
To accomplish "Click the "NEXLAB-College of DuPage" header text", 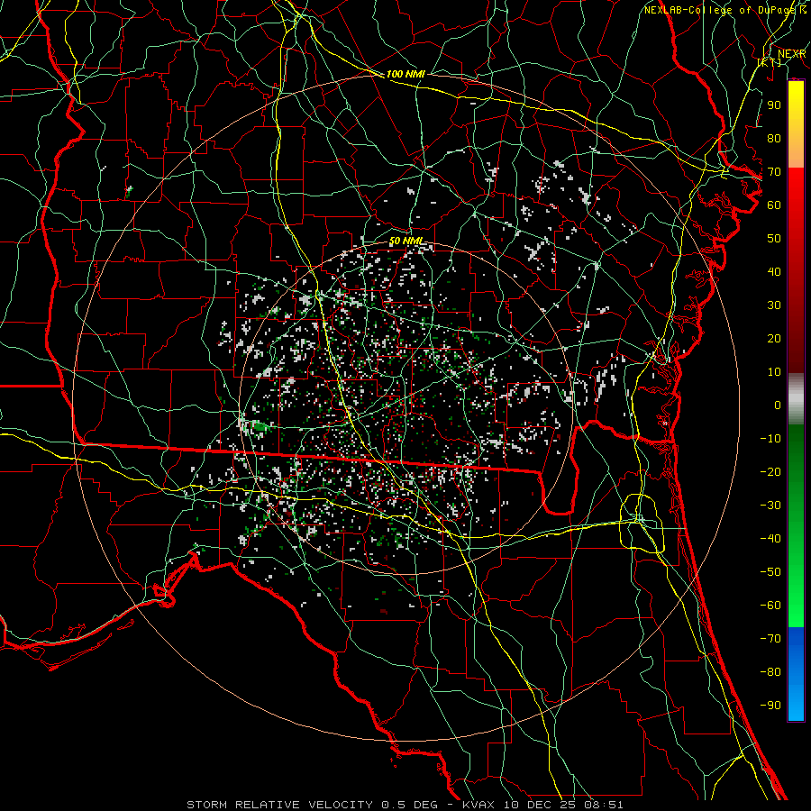I will click(x=721, y=10).
